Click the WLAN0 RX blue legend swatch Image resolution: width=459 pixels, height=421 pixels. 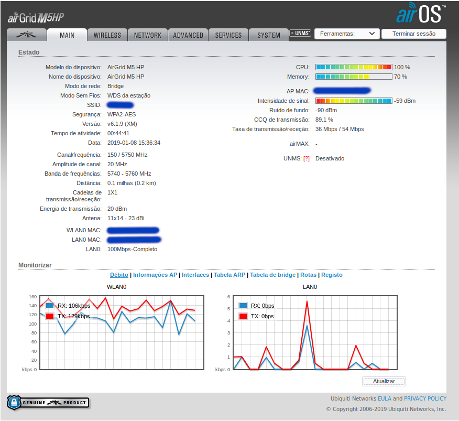[50, 306]
